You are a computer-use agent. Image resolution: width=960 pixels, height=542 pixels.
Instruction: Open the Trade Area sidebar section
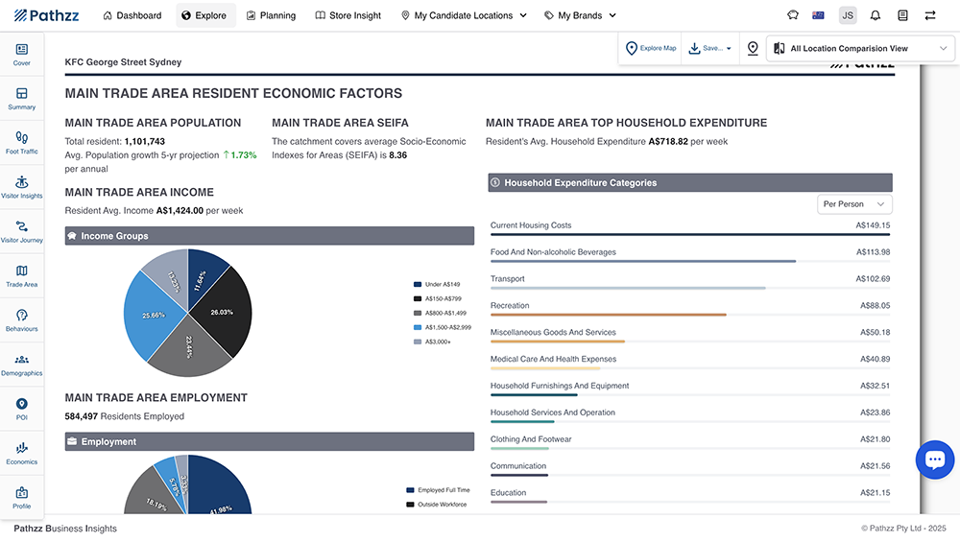(21, 276)
